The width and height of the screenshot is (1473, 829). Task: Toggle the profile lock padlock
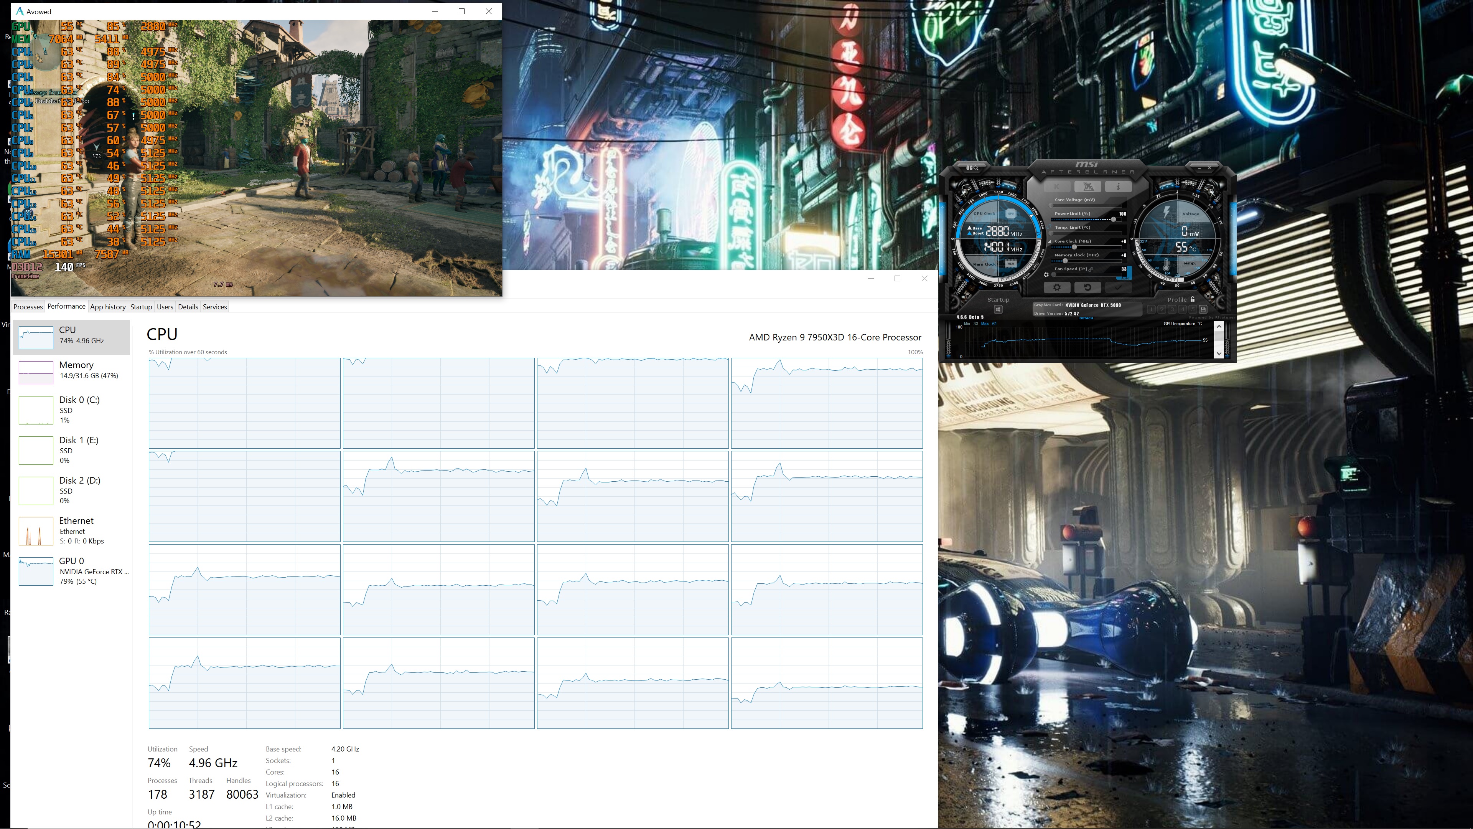point(1193,299)
